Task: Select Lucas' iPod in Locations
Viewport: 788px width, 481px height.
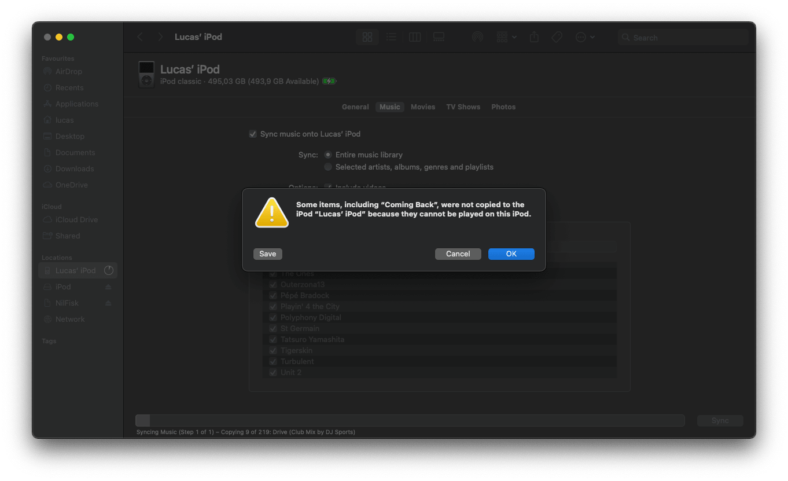Action: point(78,271)
